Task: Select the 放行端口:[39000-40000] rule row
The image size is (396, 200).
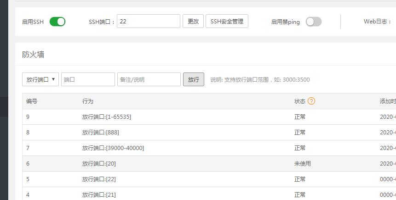Action: pos(113,148)
